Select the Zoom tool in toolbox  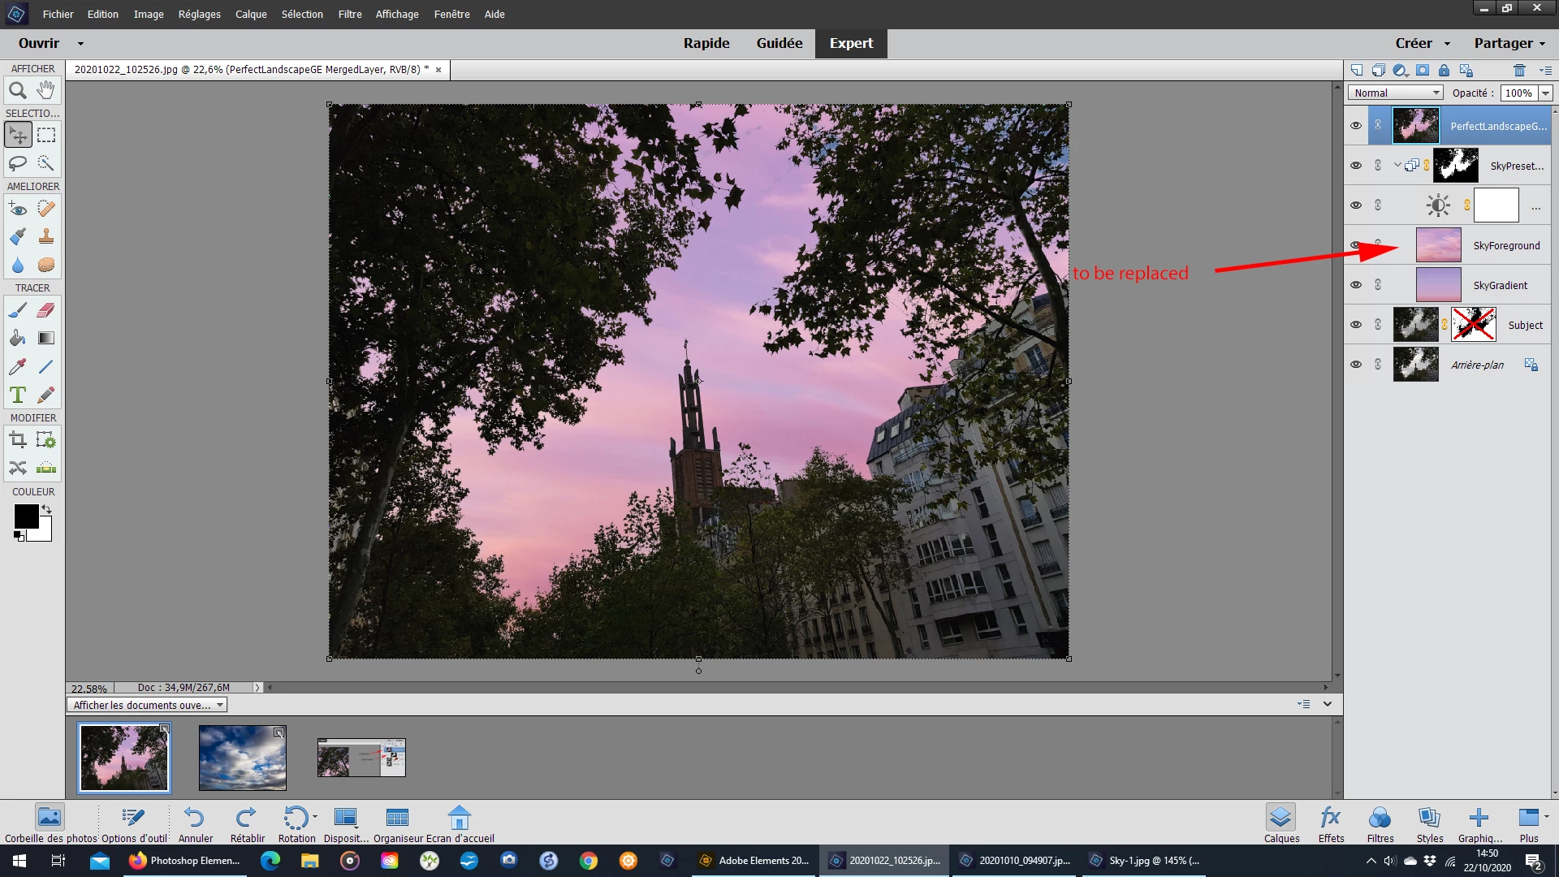point(18,91)
